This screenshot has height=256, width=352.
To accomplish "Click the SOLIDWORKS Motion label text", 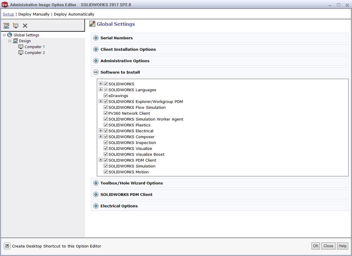I will click(129, 172).
